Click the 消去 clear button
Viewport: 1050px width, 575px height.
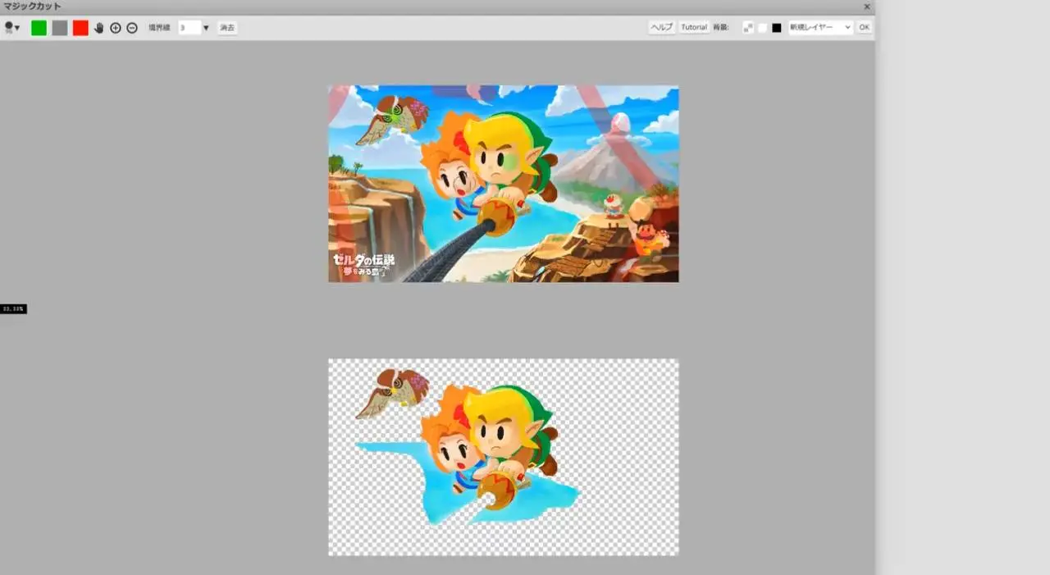[227, 28]
